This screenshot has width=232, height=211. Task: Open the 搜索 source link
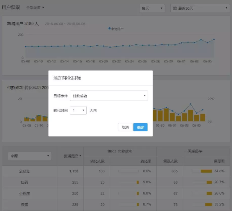pos(25,205)
